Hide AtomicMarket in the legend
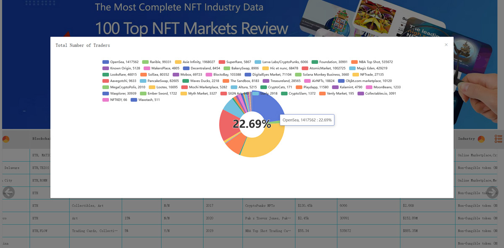The width and height of the screenshot is (504, 248). [323, 68]
